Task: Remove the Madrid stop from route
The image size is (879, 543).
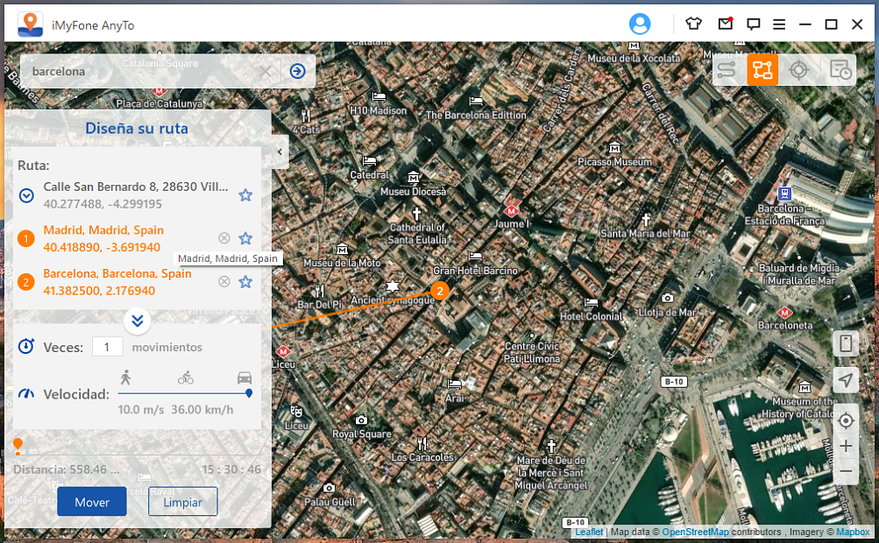Action: click(x=224, y=238)
